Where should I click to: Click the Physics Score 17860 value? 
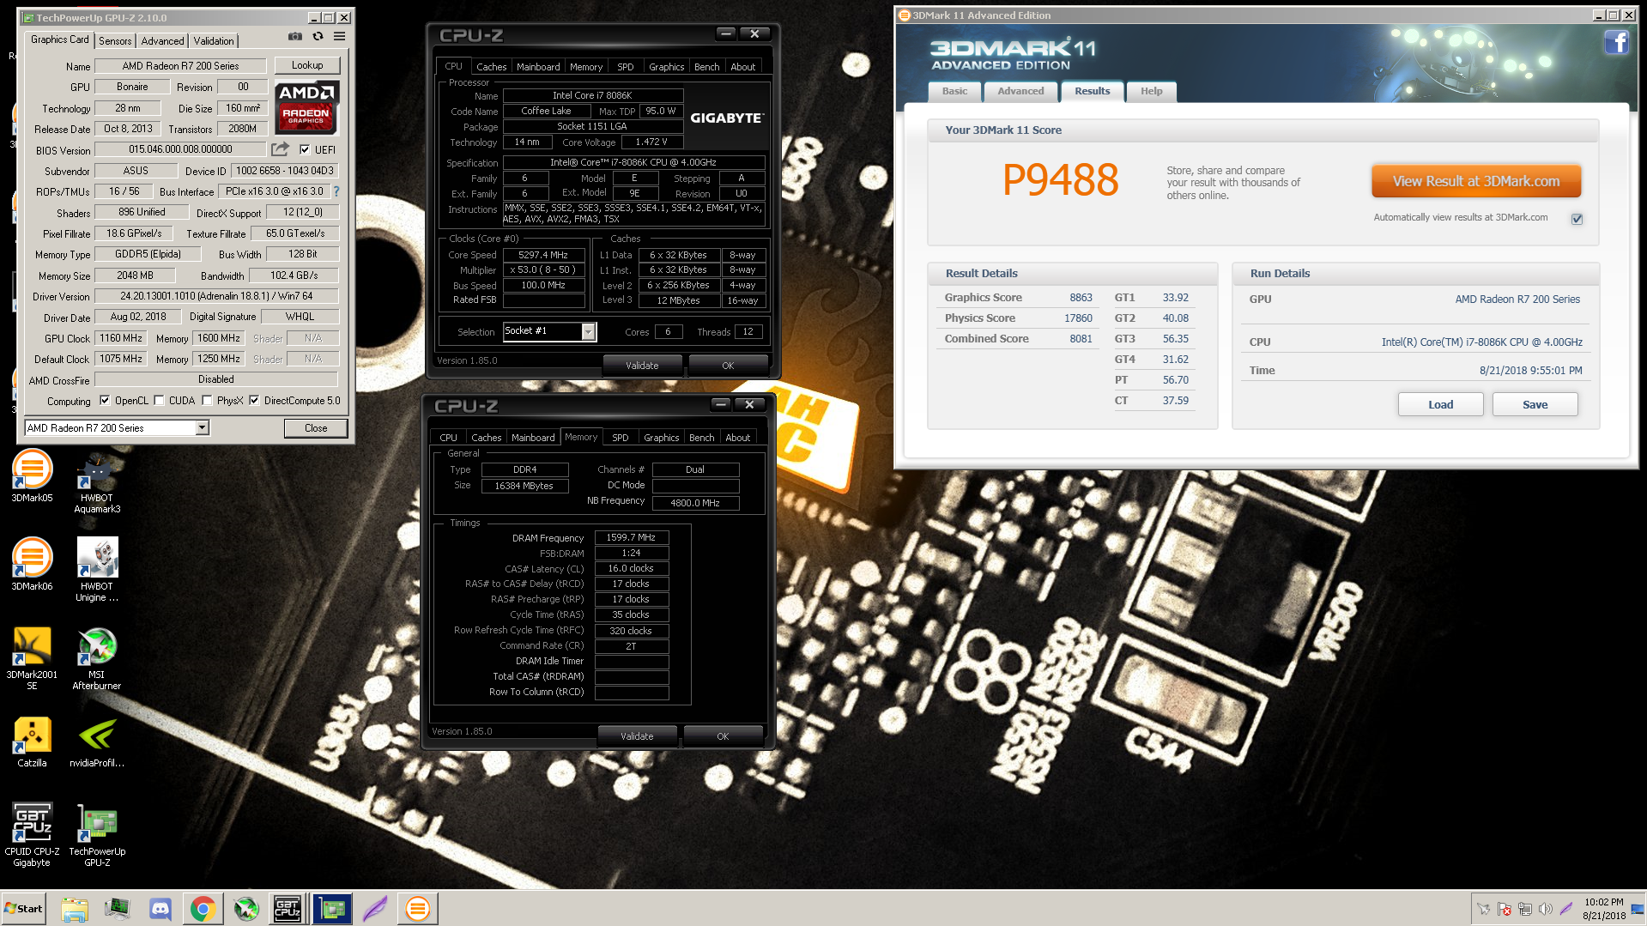[x=1078, y=318]
